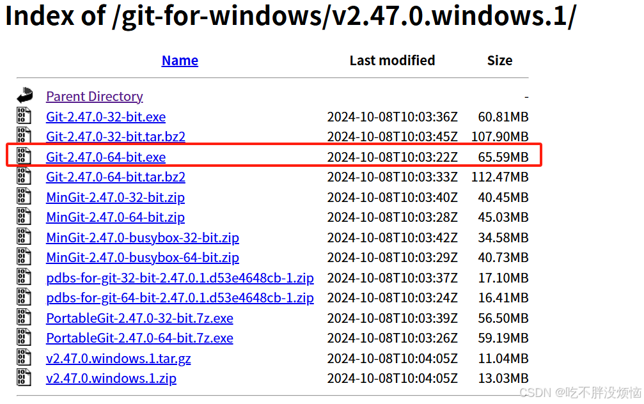644x404 pixels.
Task: Click timestamp 2024-10-08T10:03:29Z
Action: coord(392,258)
